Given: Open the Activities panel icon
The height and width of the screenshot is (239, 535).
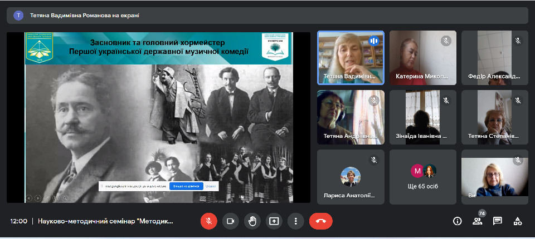Looking at the screenshot, I should (517, 221).
